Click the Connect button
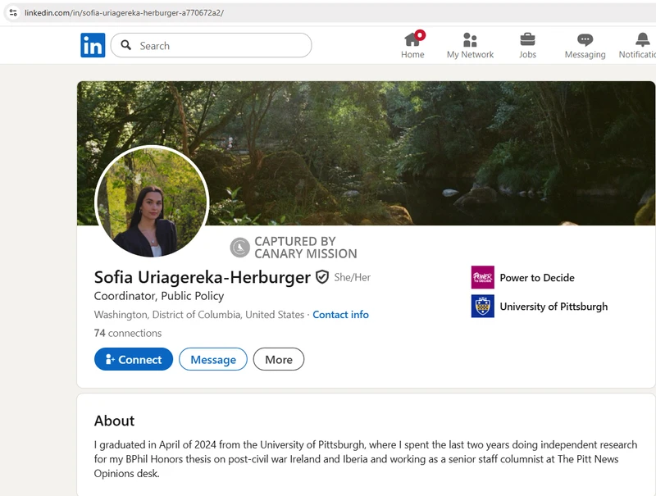This screenshot has width=656, height=496. pos(134,359)
